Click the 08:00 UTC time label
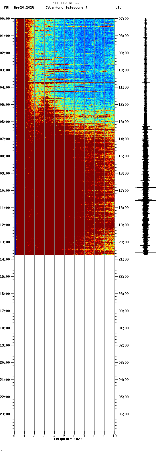This screenshot has height=454, width=158. click(124, 36)
